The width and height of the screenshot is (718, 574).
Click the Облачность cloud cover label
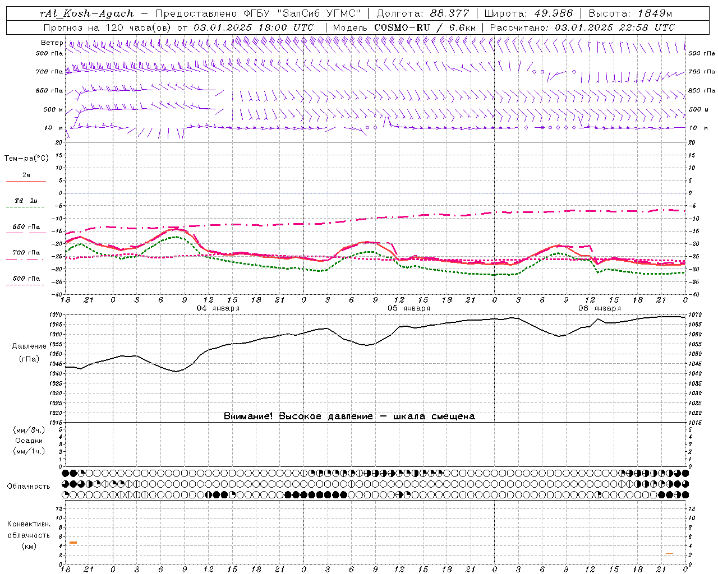[x=29, y=486]
